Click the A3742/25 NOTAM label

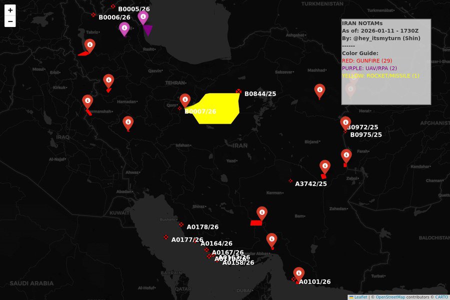(311, 183)
